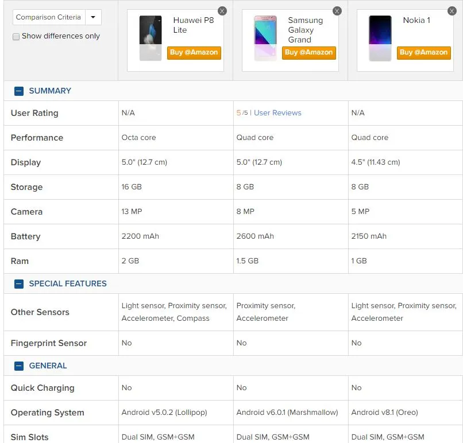Open User Reviews link for Samsung
463x443 pixels.
coord(277,113)
